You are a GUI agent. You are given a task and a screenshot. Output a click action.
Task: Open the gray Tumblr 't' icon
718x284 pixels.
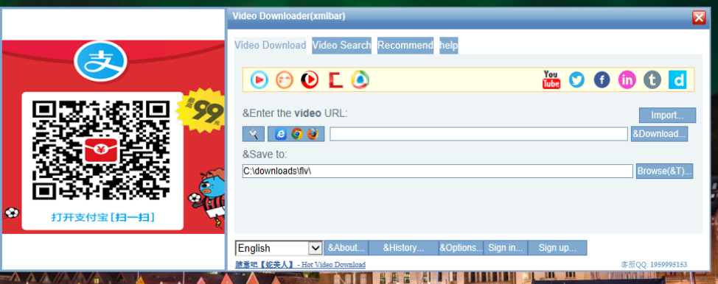(x=652, y=80)
